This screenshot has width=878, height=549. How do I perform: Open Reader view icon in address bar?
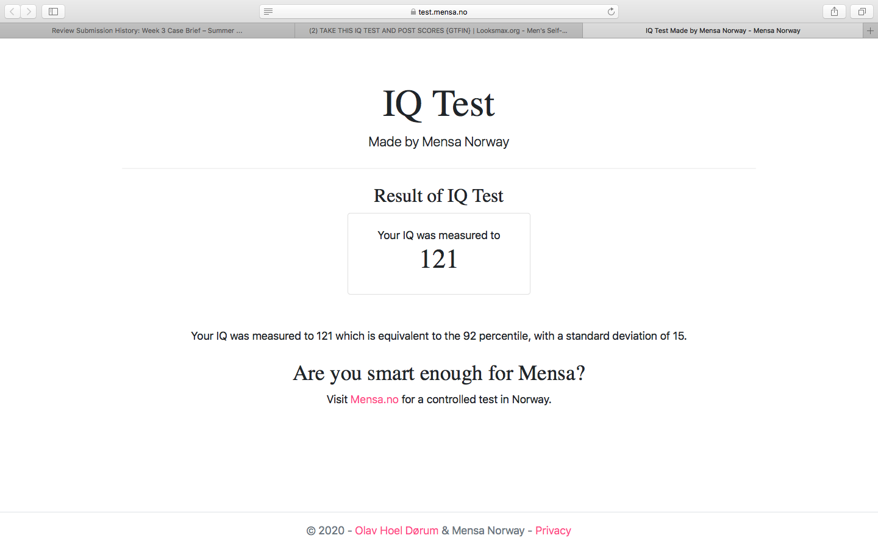click(268, 12)
